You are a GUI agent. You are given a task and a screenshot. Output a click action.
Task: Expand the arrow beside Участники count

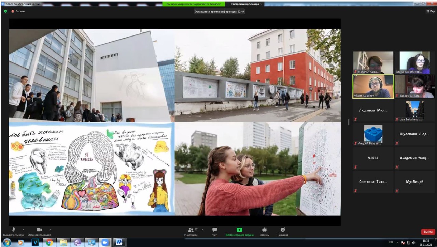tap(202, 230)
